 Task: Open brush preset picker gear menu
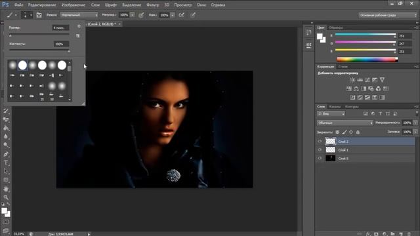[79, 26]
